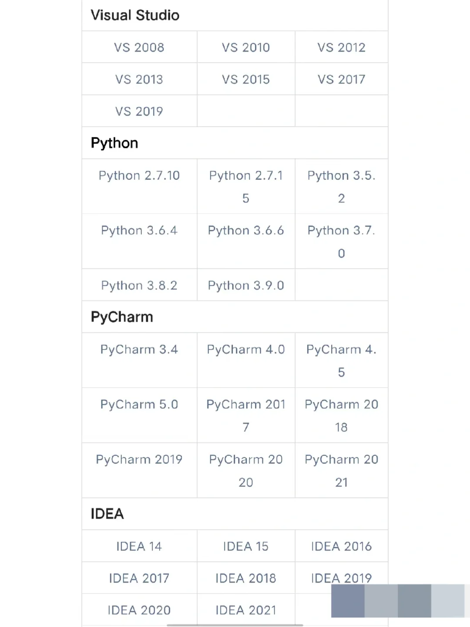Open the VS 2019 link
Image resolution: width=470 pixels, height=627 pixels.
[x=139, y=111]
